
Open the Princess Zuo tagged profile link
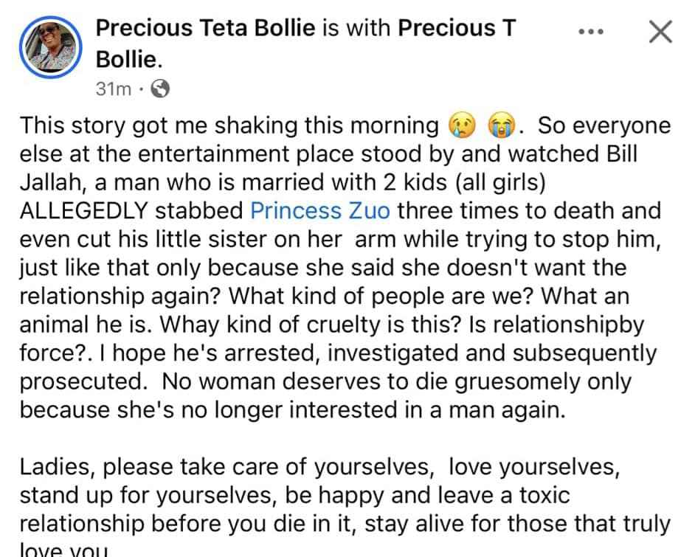tap(320, 210)
